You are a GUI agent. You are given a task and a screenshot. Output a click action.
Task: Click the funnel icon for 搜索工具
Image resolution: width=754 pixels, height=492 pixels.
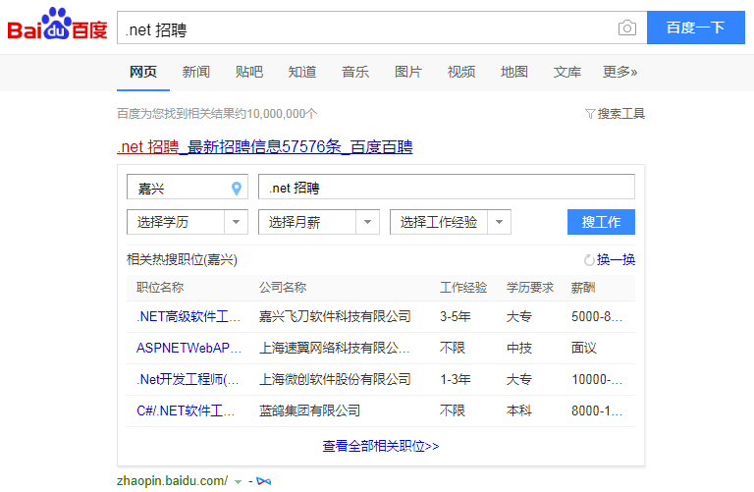tap(590, 114)
